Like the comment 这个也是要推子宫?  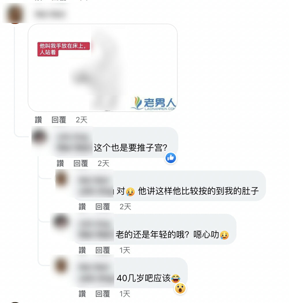[x=60, y=164]
